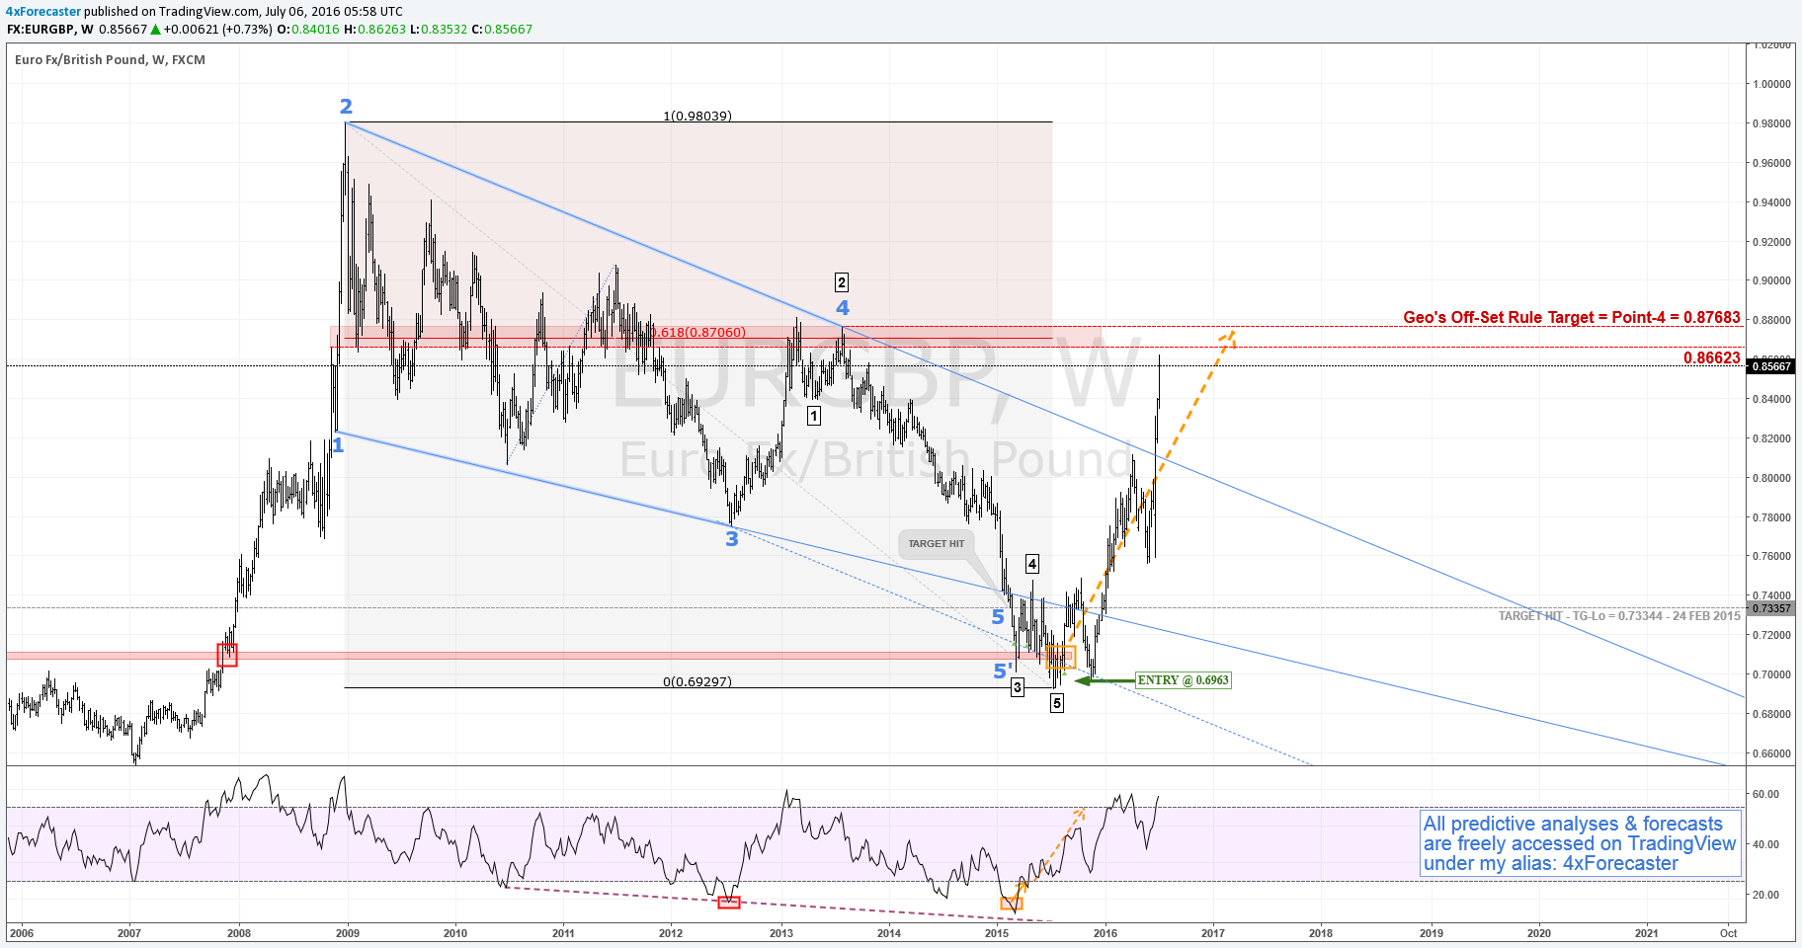Image resolution: width=1802 pixels, height=948 pixels.
Task: Click the 0.78000 price axis label
Action: pos(1771,517)
